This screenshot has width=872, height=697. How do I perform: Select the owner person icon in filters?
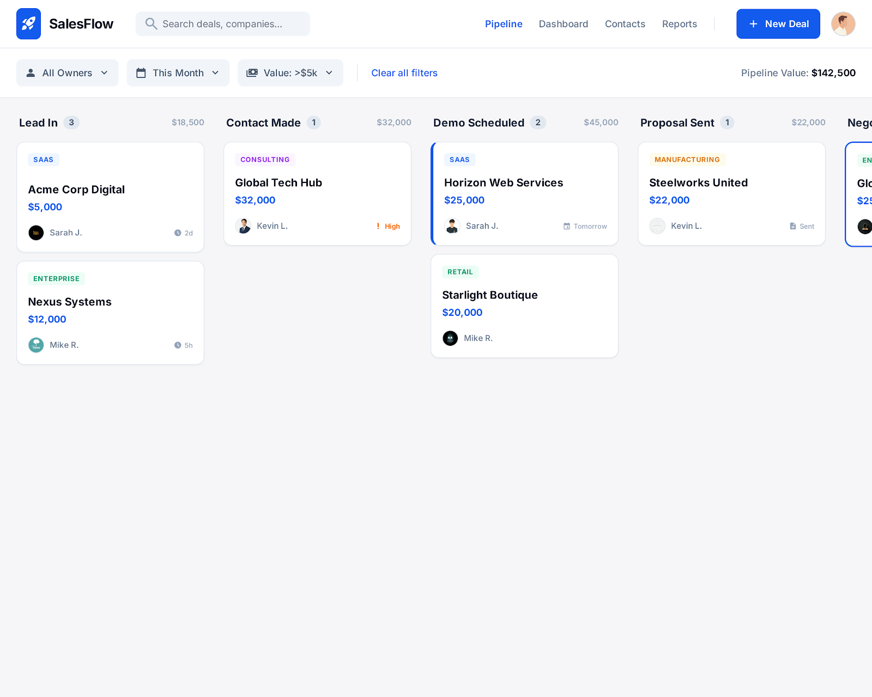[31, 72]
